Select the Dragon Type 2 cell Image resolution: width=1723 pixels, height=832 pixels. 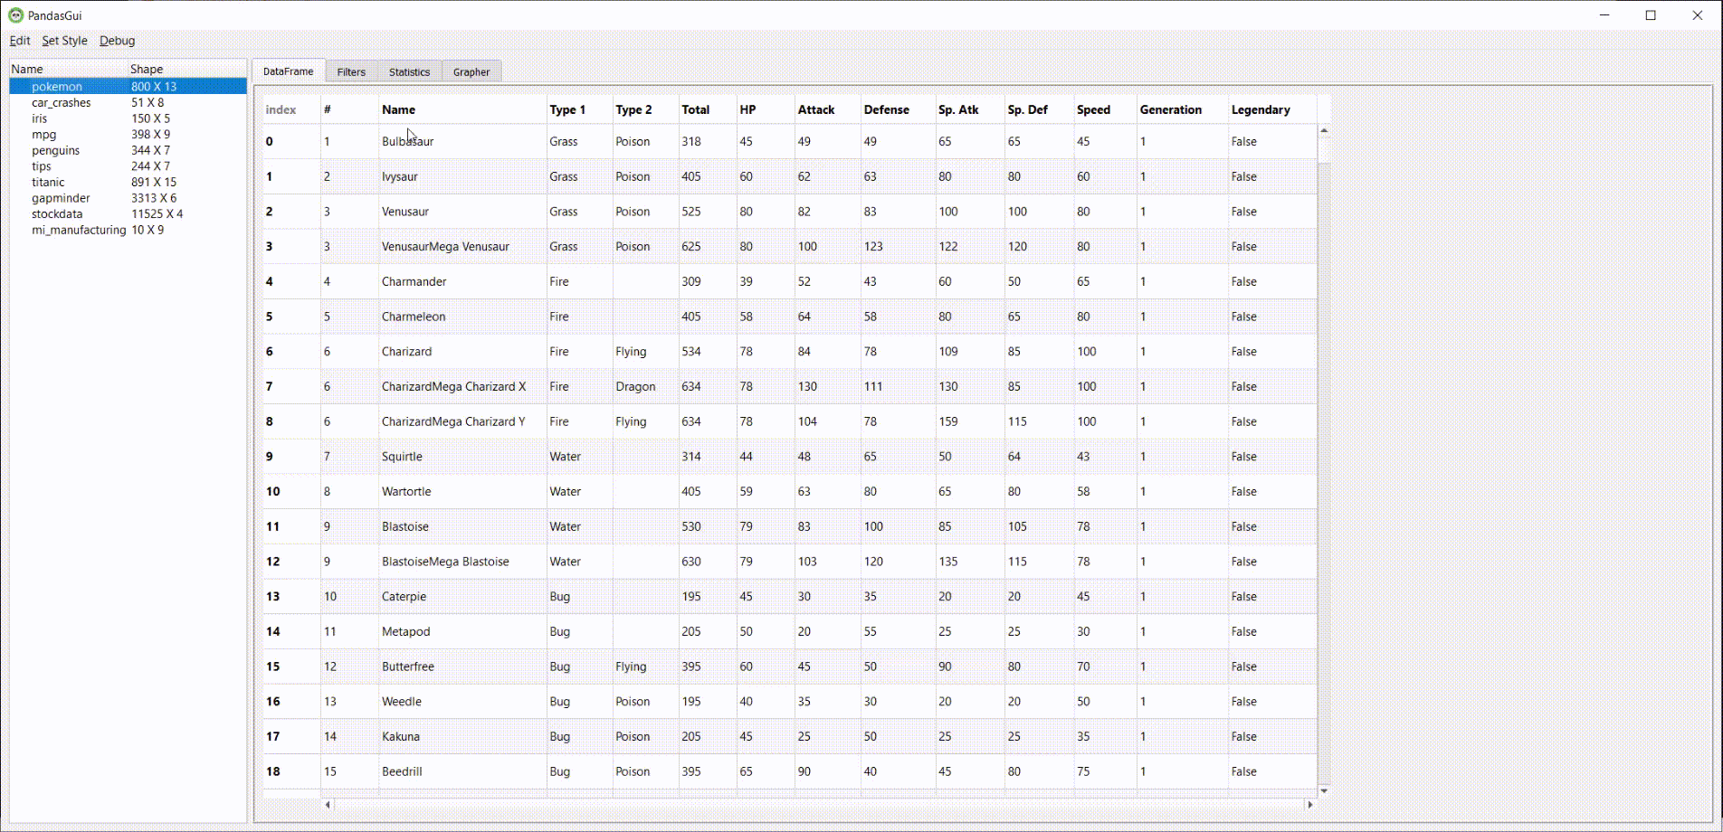coord(645,387)
